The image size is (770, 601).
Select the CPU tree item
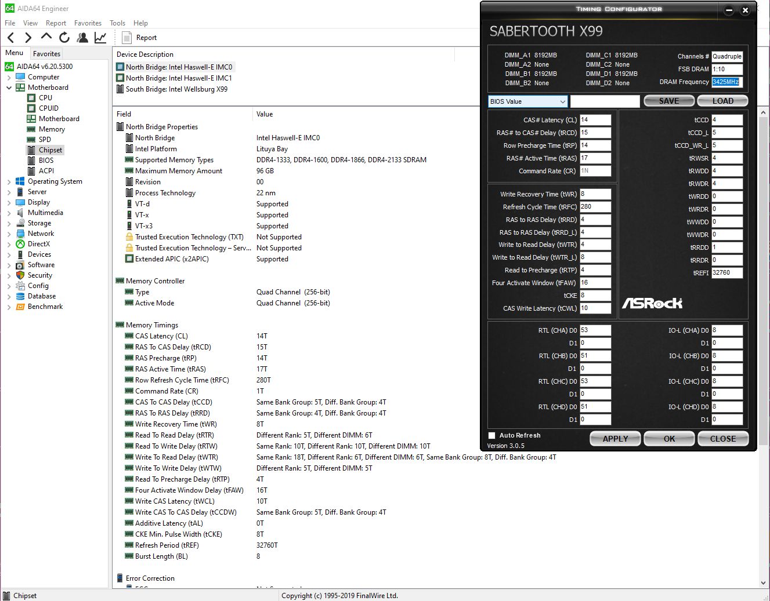tap(45, 98)
